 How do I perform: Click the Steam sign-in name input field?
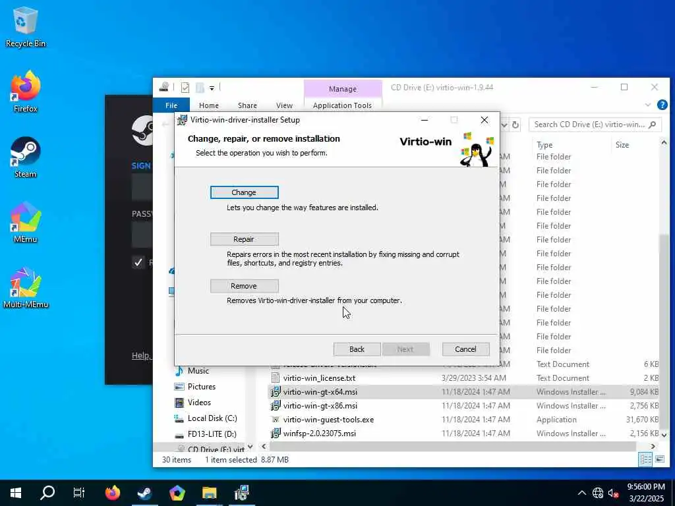tap(142, 188)
